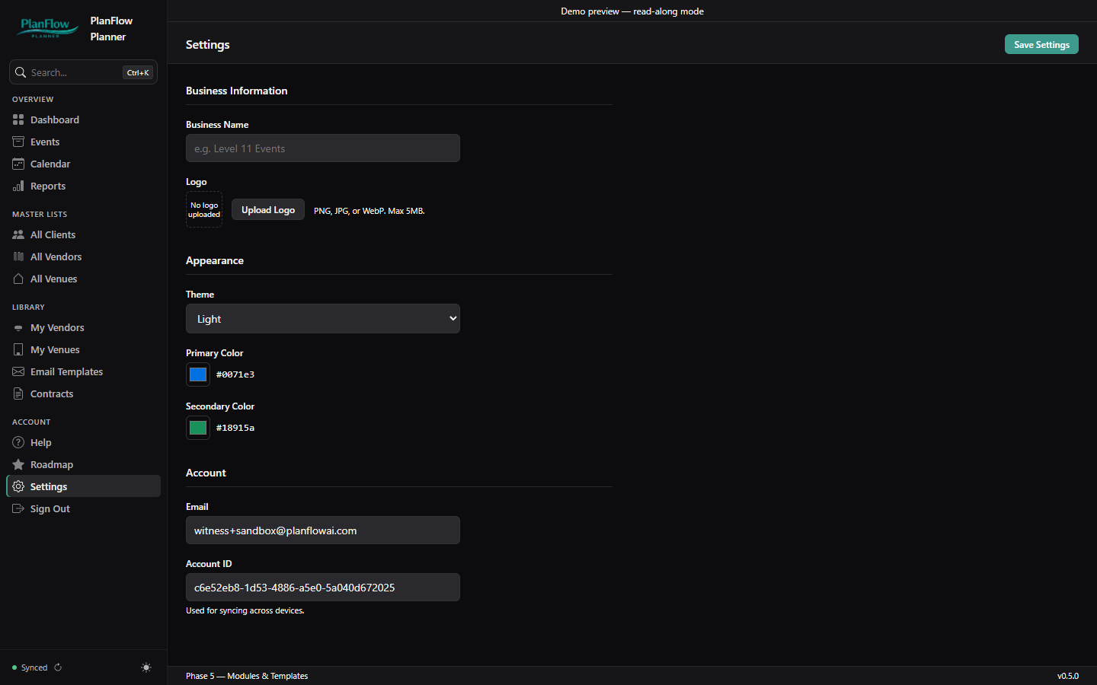Image resolution: width=1097 pixels, height=685 pixels.
Task: Open My Venues library
Action: (84, 349)
